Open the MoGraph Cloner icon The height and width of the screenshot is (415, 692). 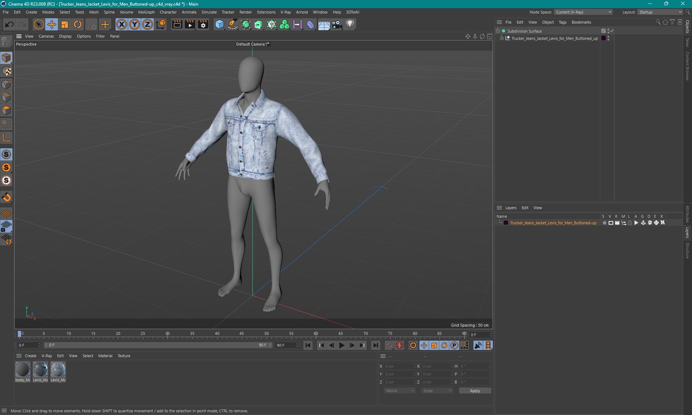(x=272, y=25)
